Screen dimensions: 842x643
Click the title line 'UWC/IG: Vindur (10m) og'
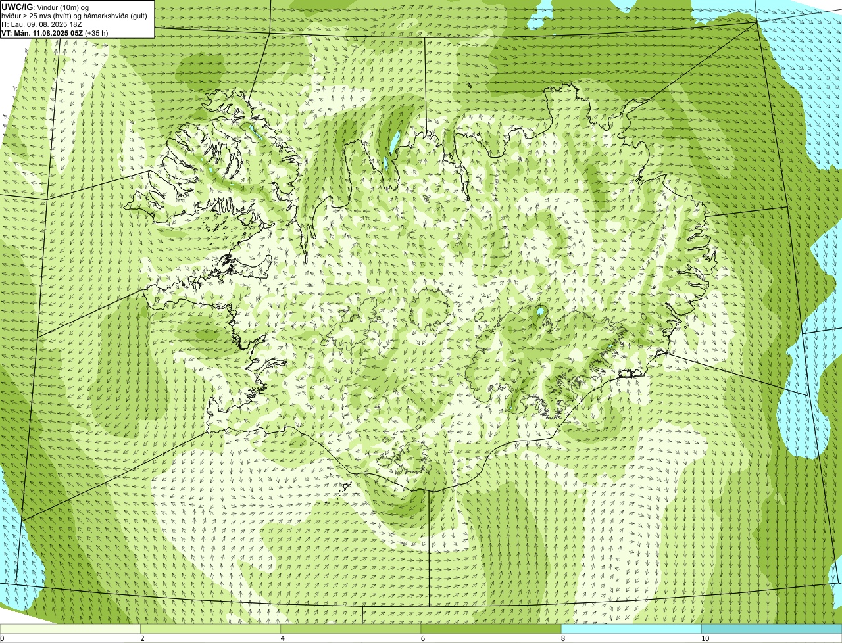45,7
